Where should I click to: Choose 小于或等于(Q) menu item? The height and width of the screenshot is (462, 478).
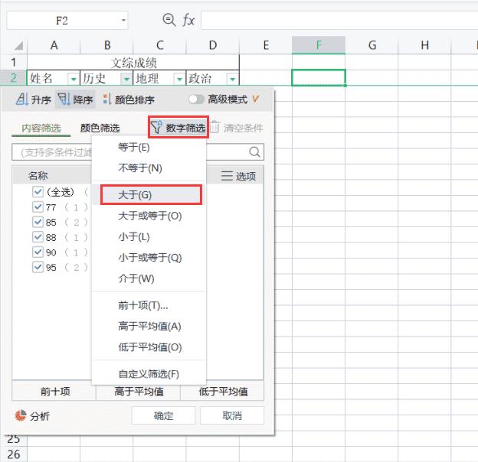coord(149,258)
